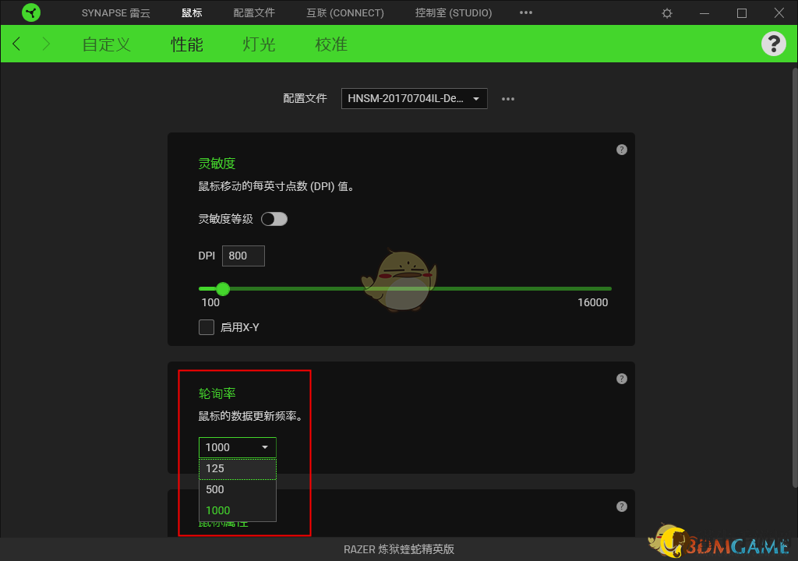This screenshot has width=798, height=561.
Task: Click the help question mark icon
Action: [774, 44]
